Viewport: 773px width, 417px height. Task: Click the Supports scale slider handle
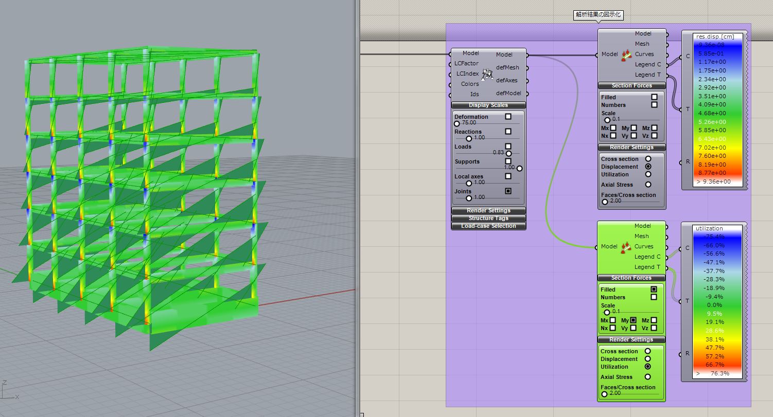[x=519, y=168]
